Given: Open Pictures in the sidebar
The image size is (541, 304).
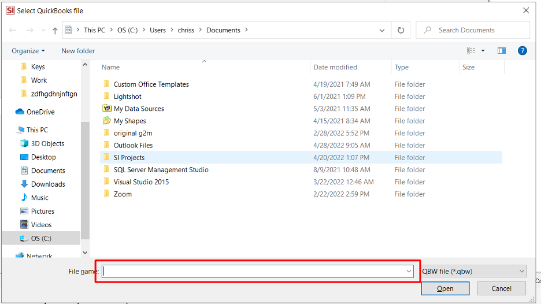Looking at the screenshot, I should click(42, 211).
